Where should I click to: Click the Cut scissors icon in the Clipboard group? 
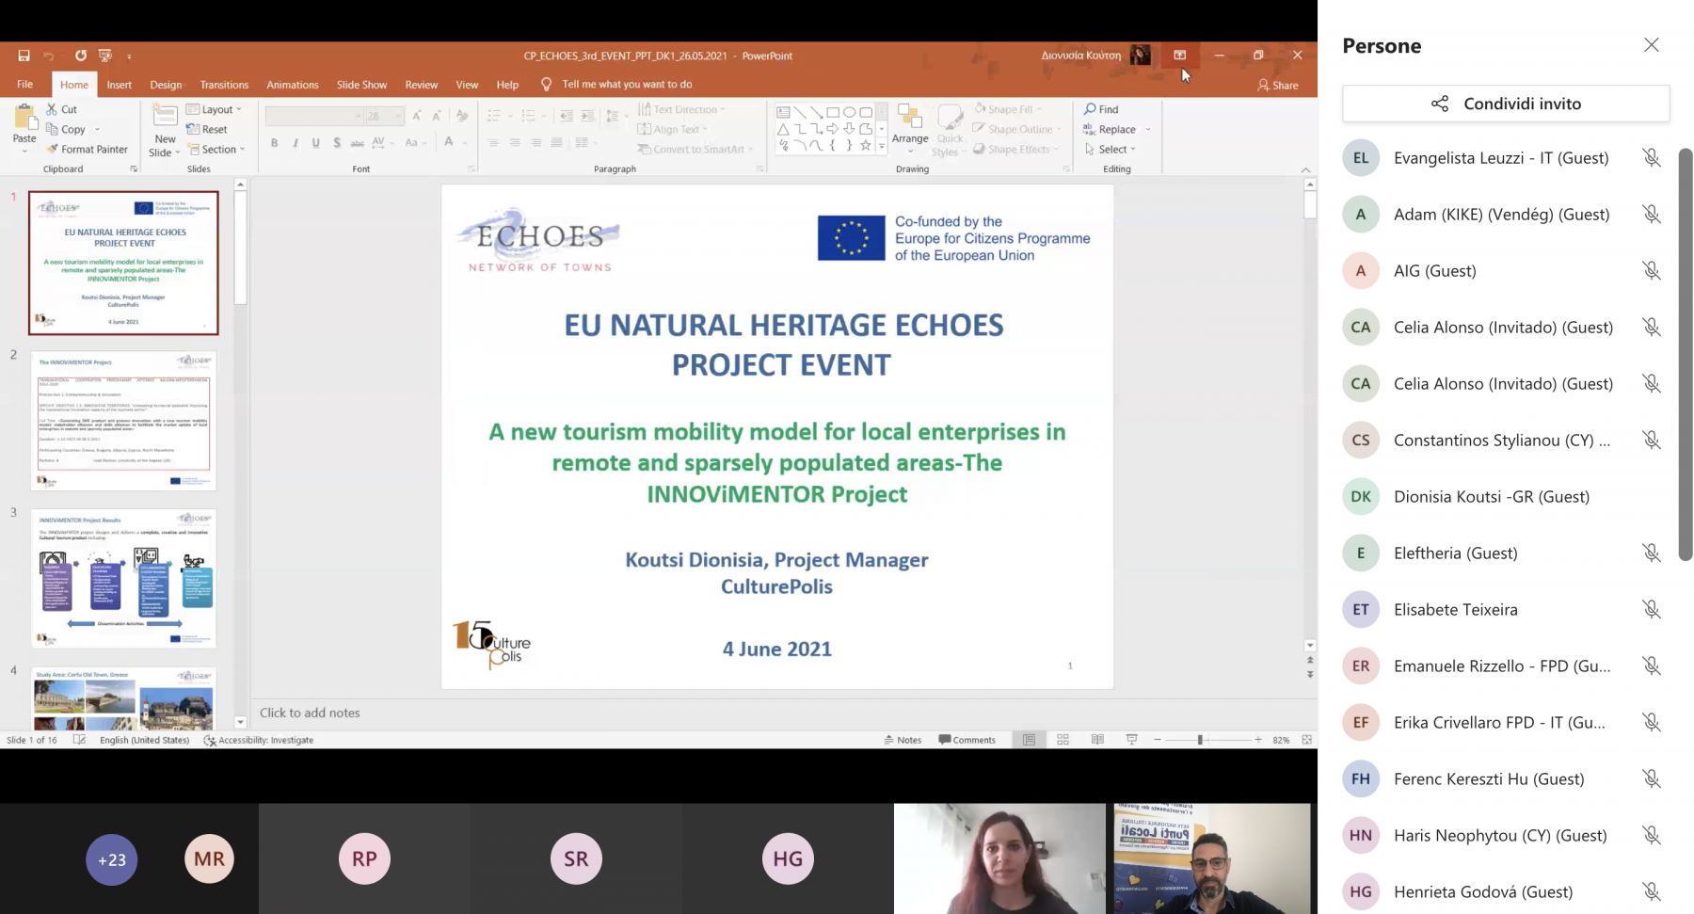coord(52,109)
